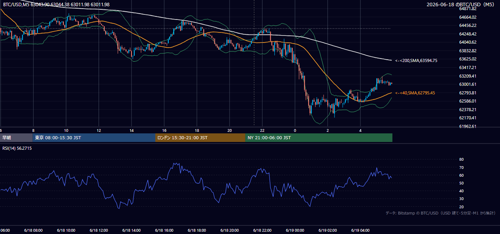Click price axis value 63832.82
Screen dimensions: 500x234
(x=468, y=51)
